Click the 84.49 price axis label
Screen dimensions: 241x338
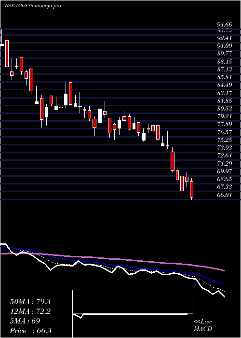click(x=225, y=85)
